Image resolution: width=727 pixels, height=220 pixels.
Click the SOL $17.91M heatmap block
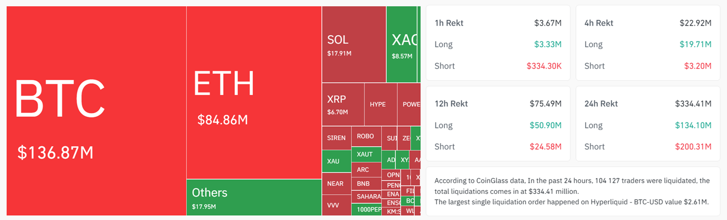point(354,45)
